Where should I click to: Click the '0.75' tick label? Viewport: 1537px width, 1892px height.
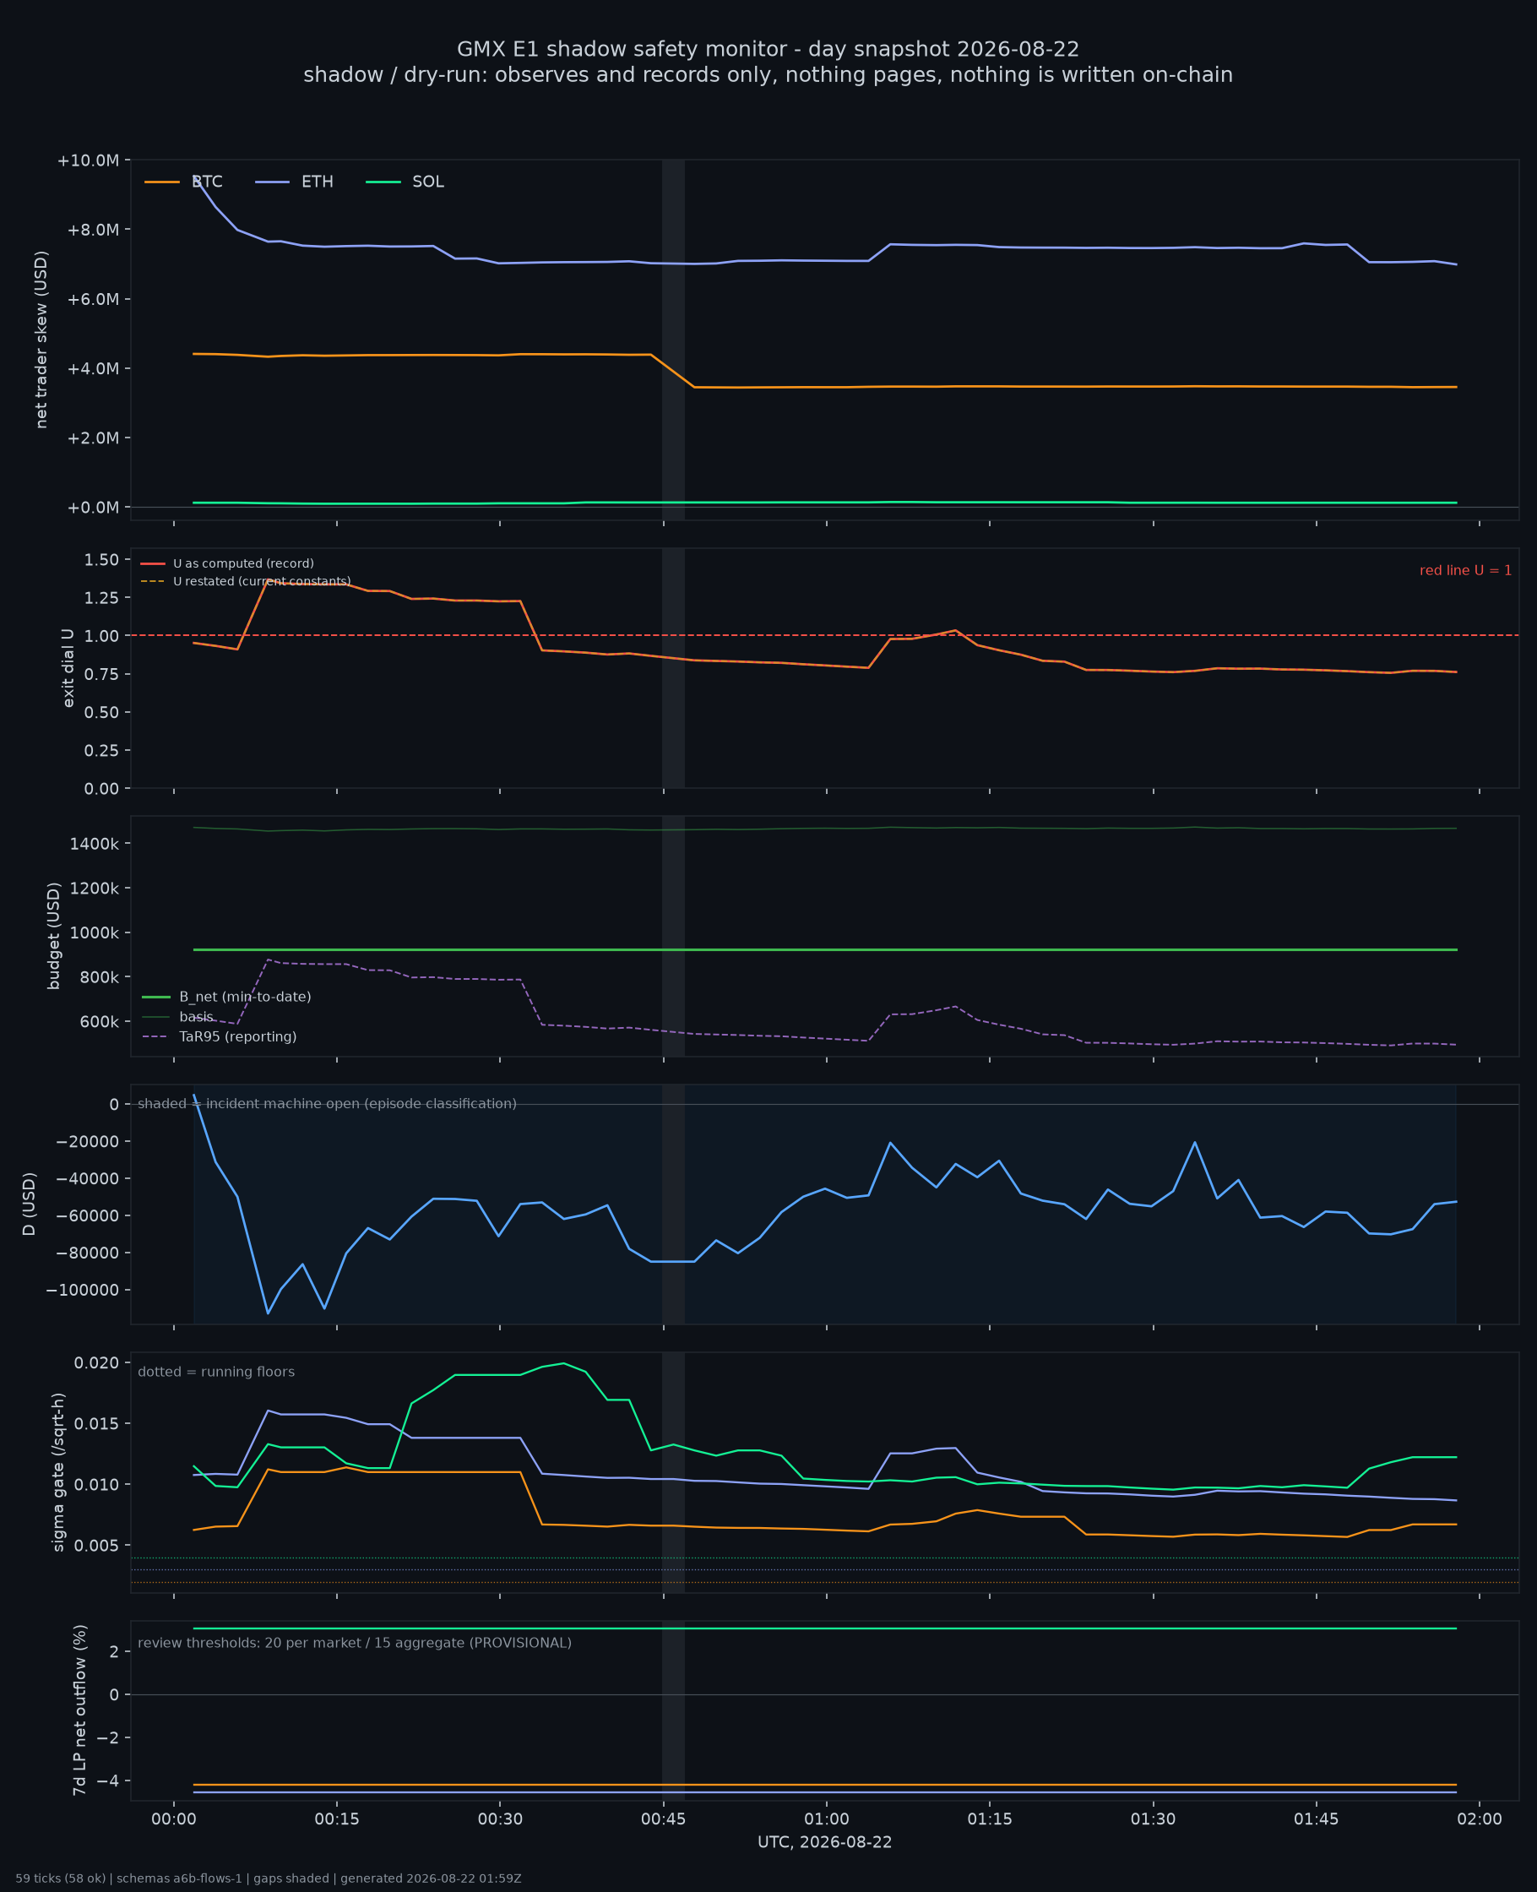coord(102,675)
